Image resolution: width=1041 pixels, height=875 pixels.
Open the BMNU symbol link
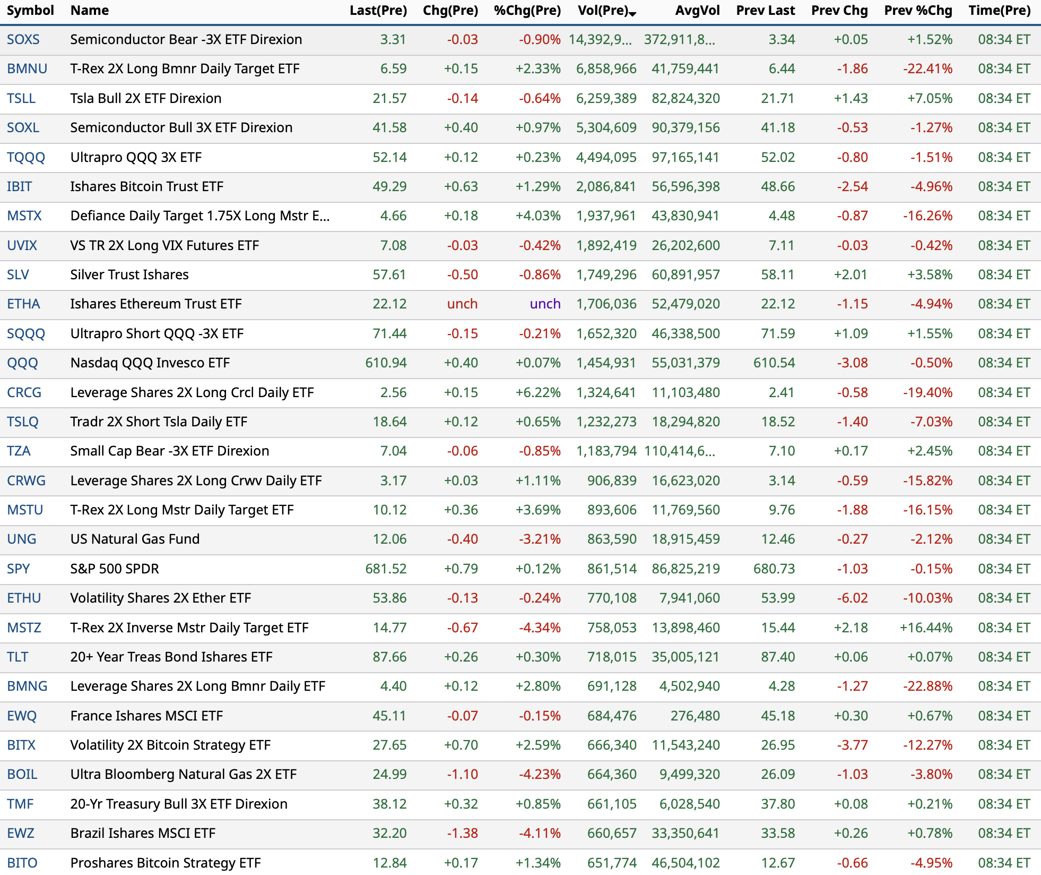tap(27, 69)
